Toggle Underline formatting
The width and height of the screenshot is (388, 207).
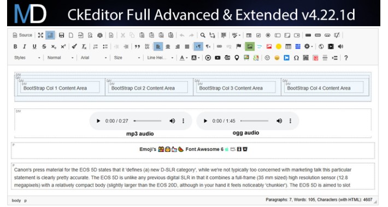[34, 47]
